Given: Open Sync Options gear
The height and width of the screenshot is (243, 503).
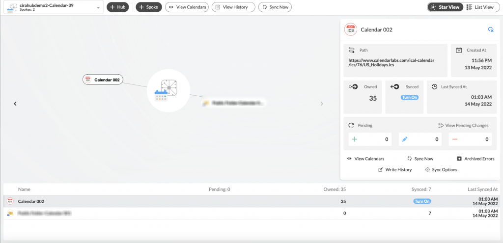Looking at the screenshot, I should 441,169.
